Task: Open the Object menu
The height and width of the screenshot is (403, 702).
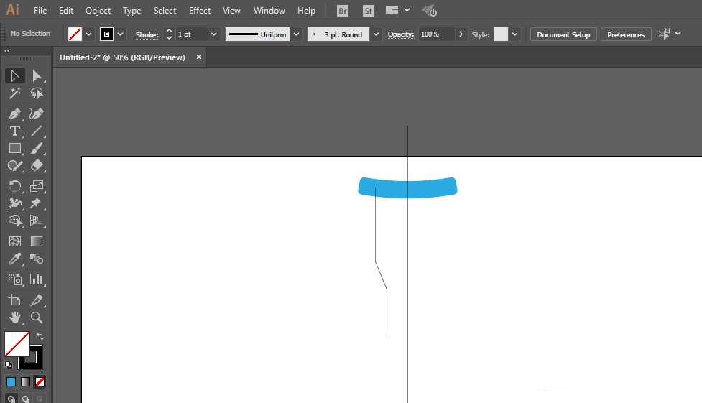Action: (x=98, y=11)
